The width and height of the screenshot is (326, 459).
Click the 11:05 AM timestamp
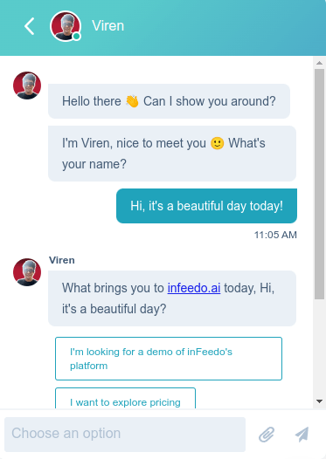(x=275, y=235)
